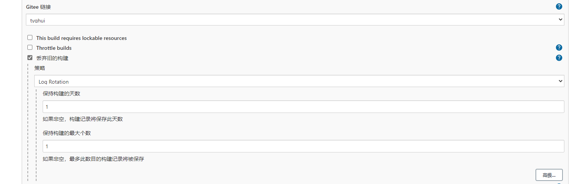Click the chevron arrow of tyghui select
This screenshot has height=184, width=588.
point(560,19)
